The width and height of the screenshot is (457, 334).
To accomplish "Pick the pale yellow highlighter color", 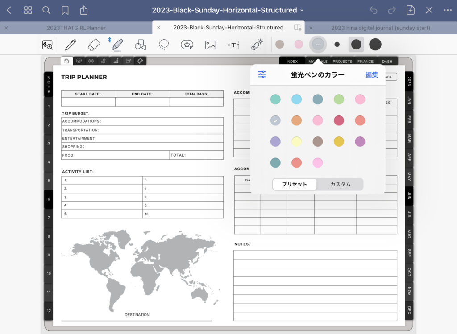I will pyautogui.click(x=296, y=141).
